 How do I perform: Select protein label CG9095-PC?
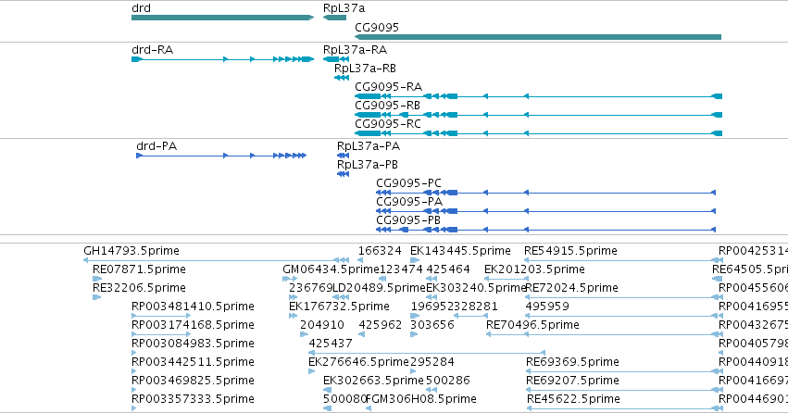[x=408, y=183]
